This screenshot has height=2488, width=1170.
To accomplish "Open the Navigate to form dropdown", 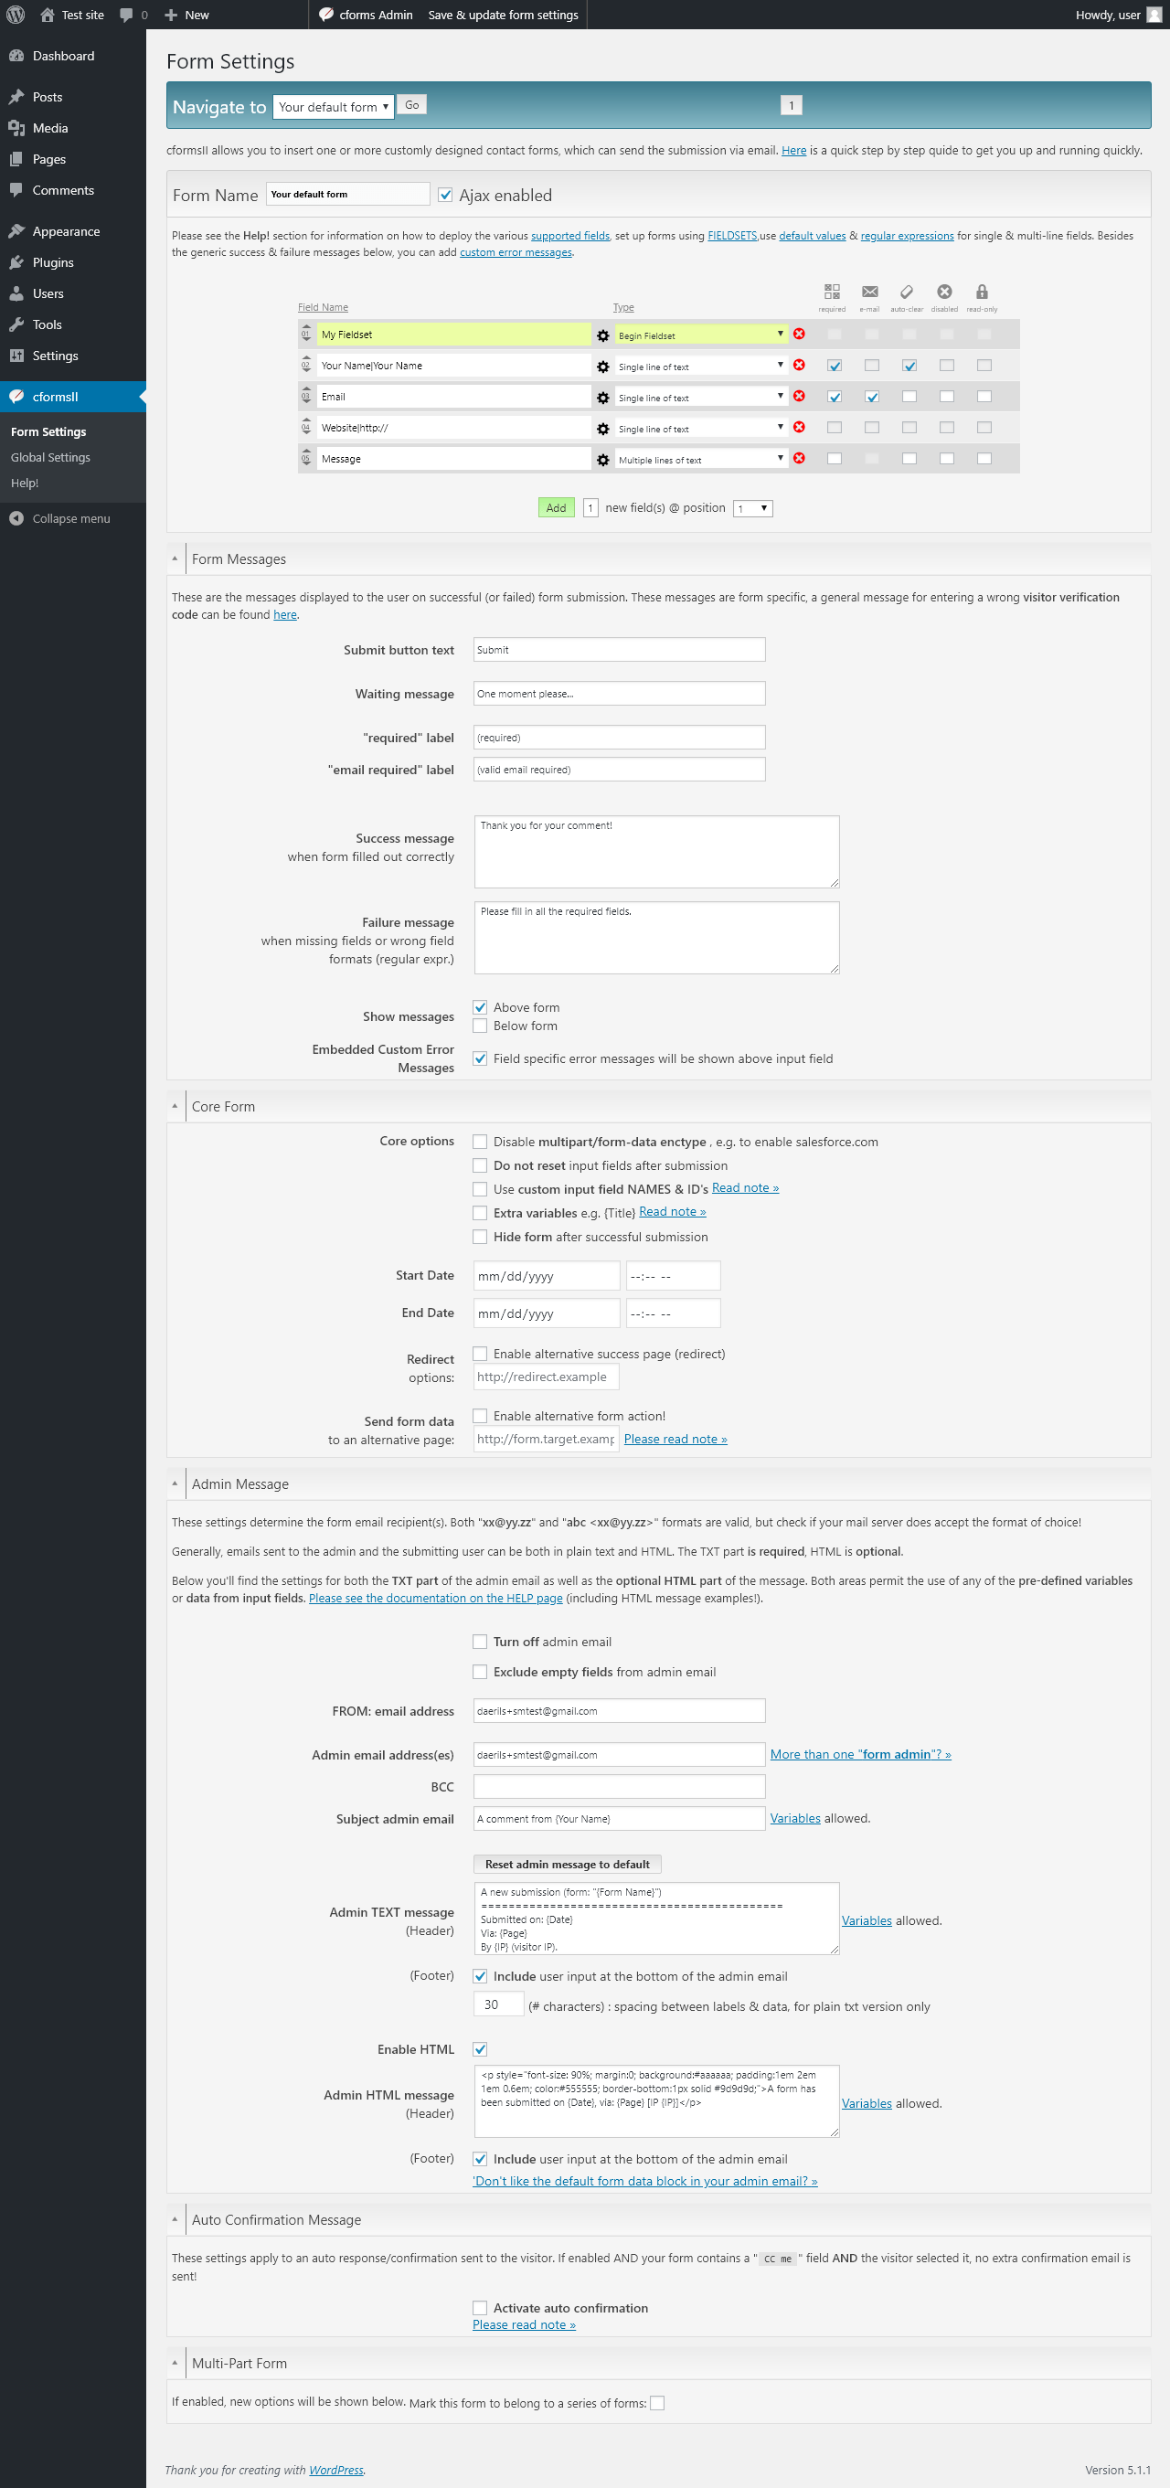I will (x=334, y=107).
